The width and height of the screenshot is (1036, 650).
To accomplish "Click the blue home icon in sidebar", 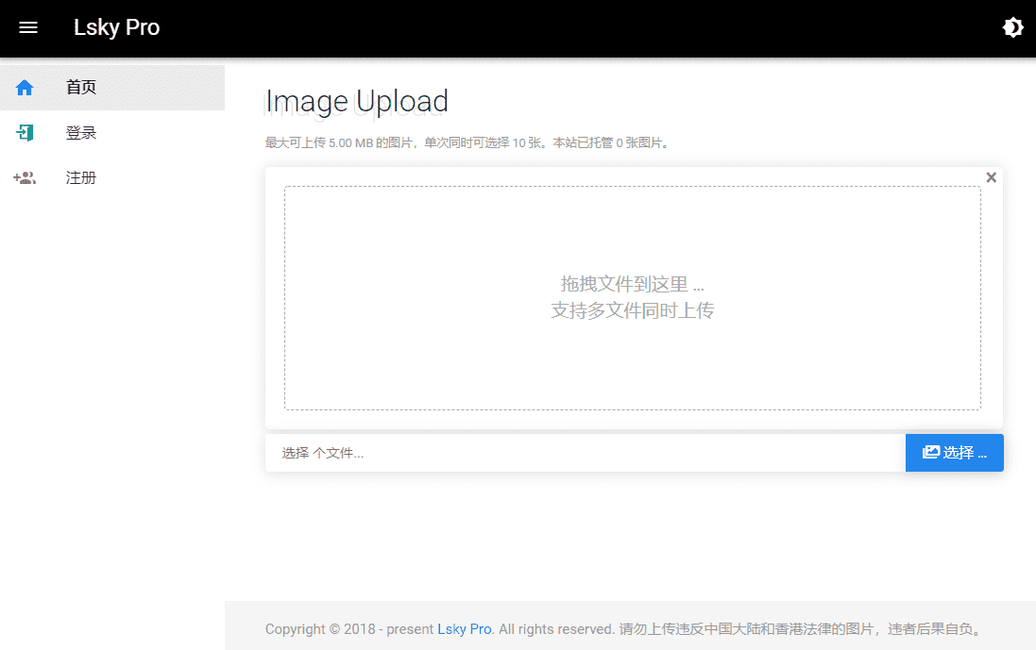I will pyautogui.click(x=25, y=88).
